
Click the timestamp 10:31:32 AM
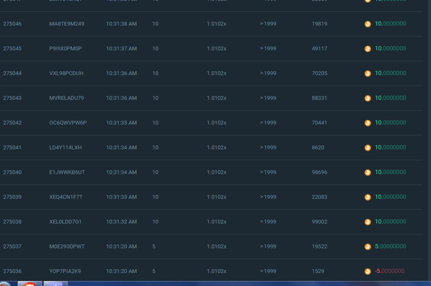coord(121,222)
